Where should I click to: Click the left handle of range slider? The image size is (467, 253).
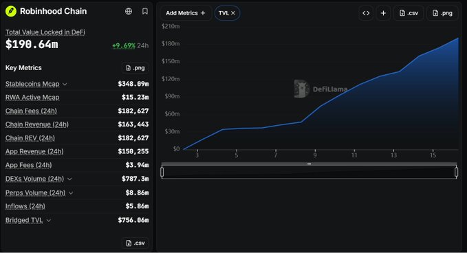pyautogui.click(x=162, y=172)
